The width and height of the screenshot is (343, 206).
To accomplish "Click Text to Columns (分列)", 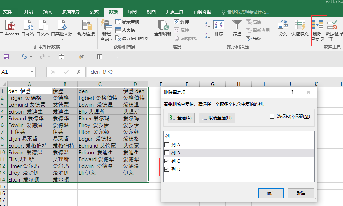I will point(283,28).
